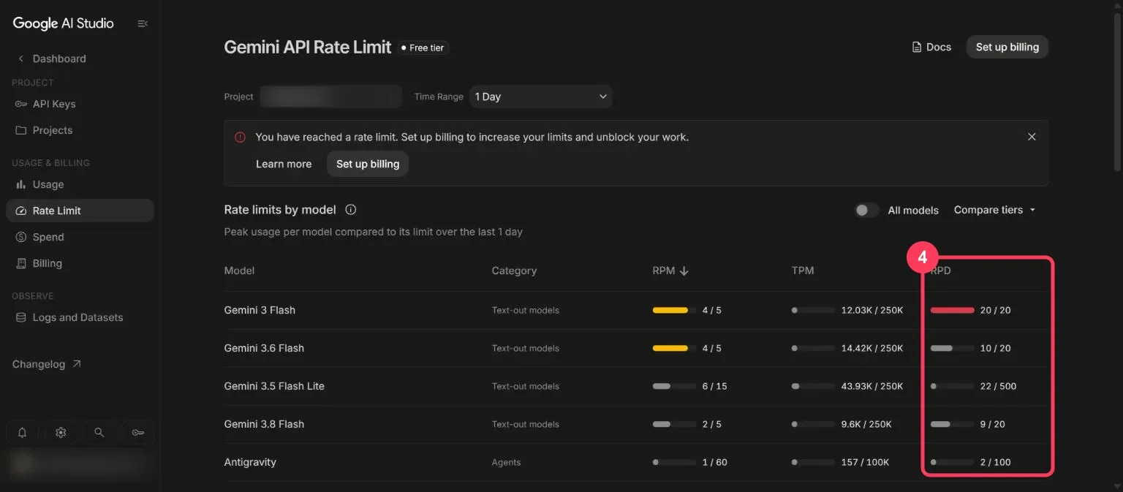Click the key icon at sidebar bottom
The image size is (1123, 492).
(137, 433)
